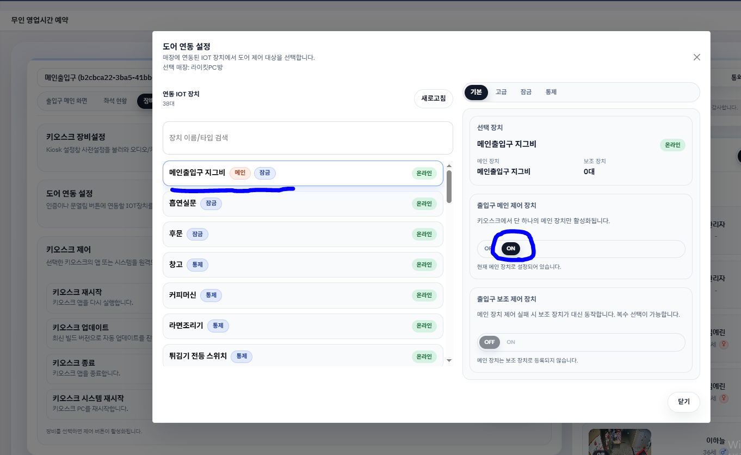This screenshot has width=741, height=455.
Task: Click the female gender icon next to 임예린
Action: pos(724,345)
